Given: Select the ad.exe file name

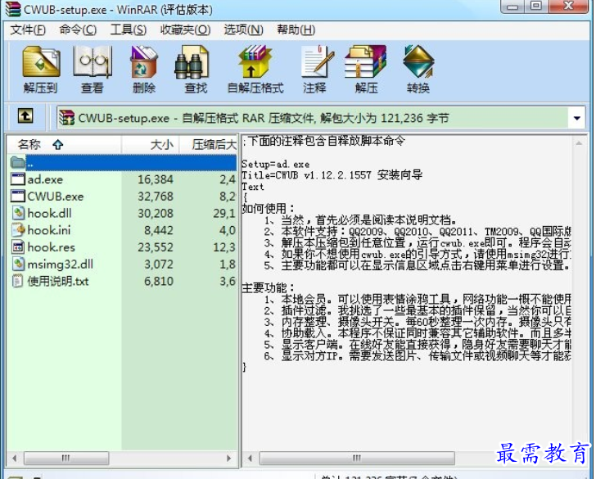Looking at the screenshot, I should tap(45, 179).
